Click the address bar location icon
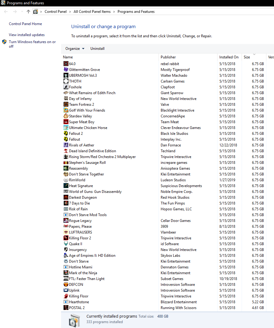The height and width of the screenshot is (328, 274). (x=35, y=12)
